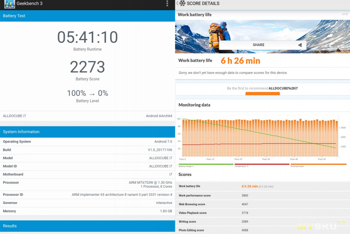The width and height of the screenshot is (350, 234).
Task: Click the Android AArch64 label
Action: pyautogui.click(x=159, y=116)
